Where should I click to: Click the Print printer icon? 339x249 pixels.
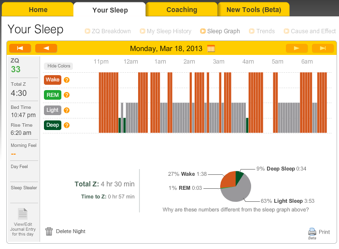tap(312, 232)
